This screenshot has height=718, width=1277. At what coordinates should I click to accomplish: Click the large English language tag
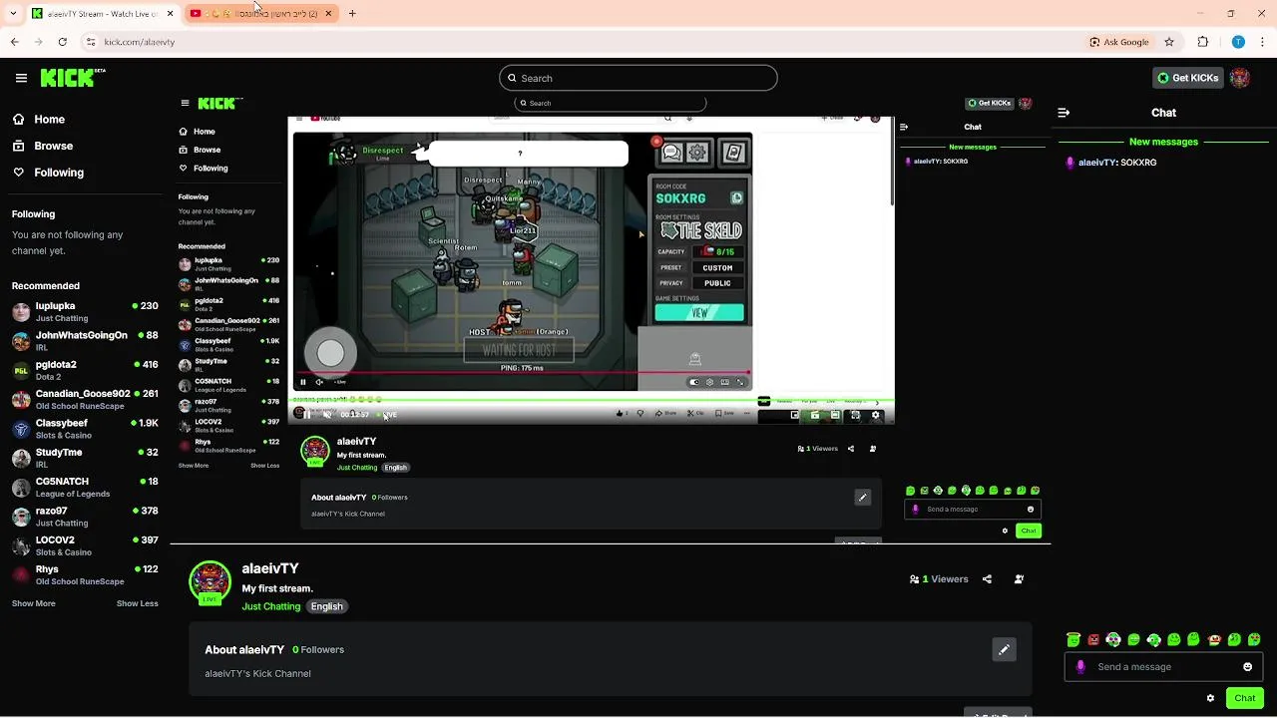pyautogui.click(x=326, y=606)
